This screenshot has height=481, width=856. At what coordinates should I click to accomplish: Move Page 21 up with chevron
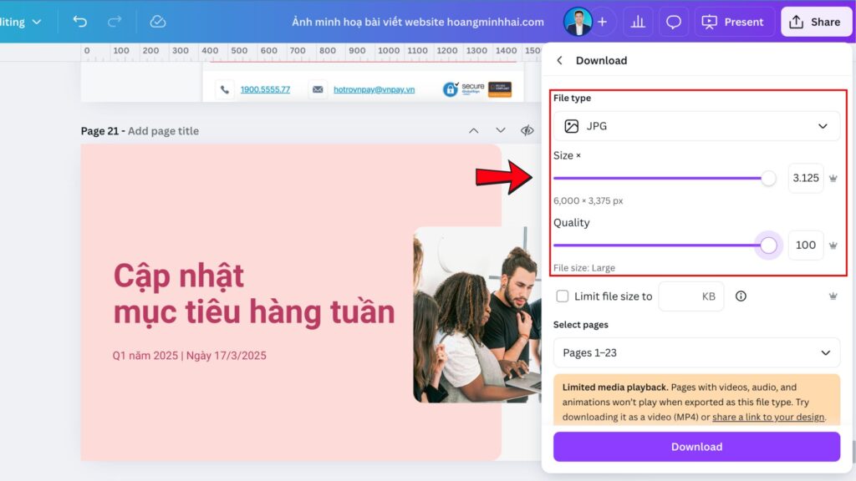click(474, 130)
